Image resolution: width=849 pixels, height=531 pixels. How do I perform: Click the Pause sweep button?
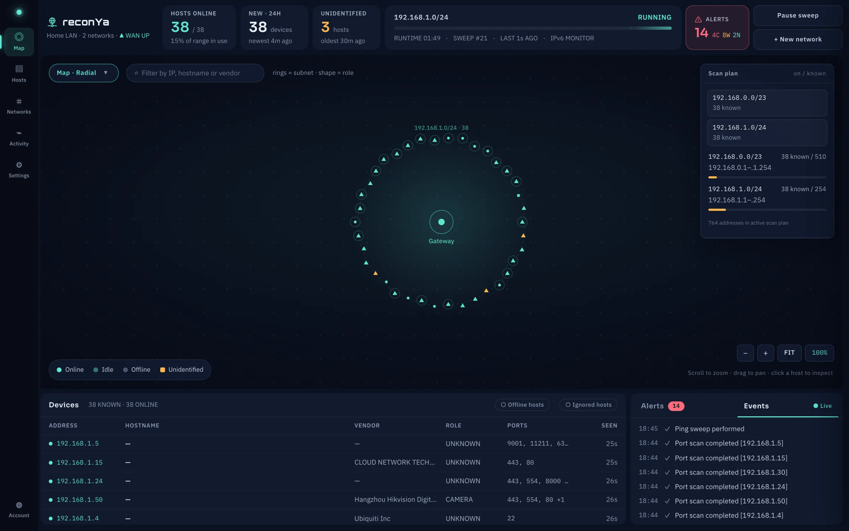pyautogui.click(x=798, y=16)
